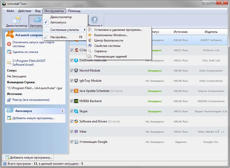Open the Вид menu
The image size is (230, 168).
[x=38, y=11]
